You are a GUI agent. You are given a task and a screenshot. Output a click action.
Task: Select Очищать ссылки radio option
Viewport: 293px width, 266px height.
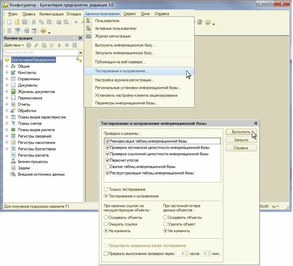106,224
